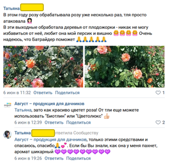Open 'Август – продукция для дачников' author name
This screenshot has height=164, width=172.
tap(49, 104)
